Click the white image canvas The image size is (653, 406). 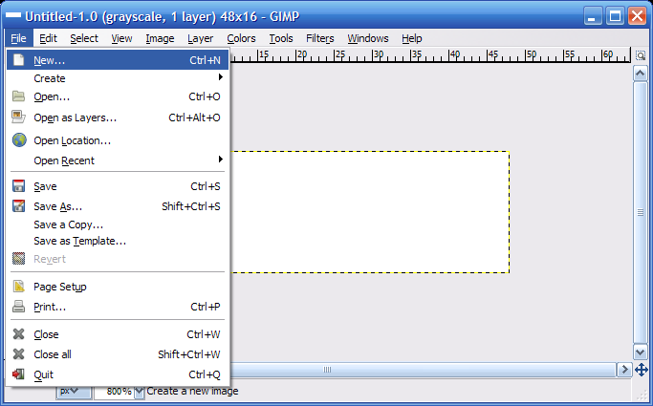pos(370,212)
